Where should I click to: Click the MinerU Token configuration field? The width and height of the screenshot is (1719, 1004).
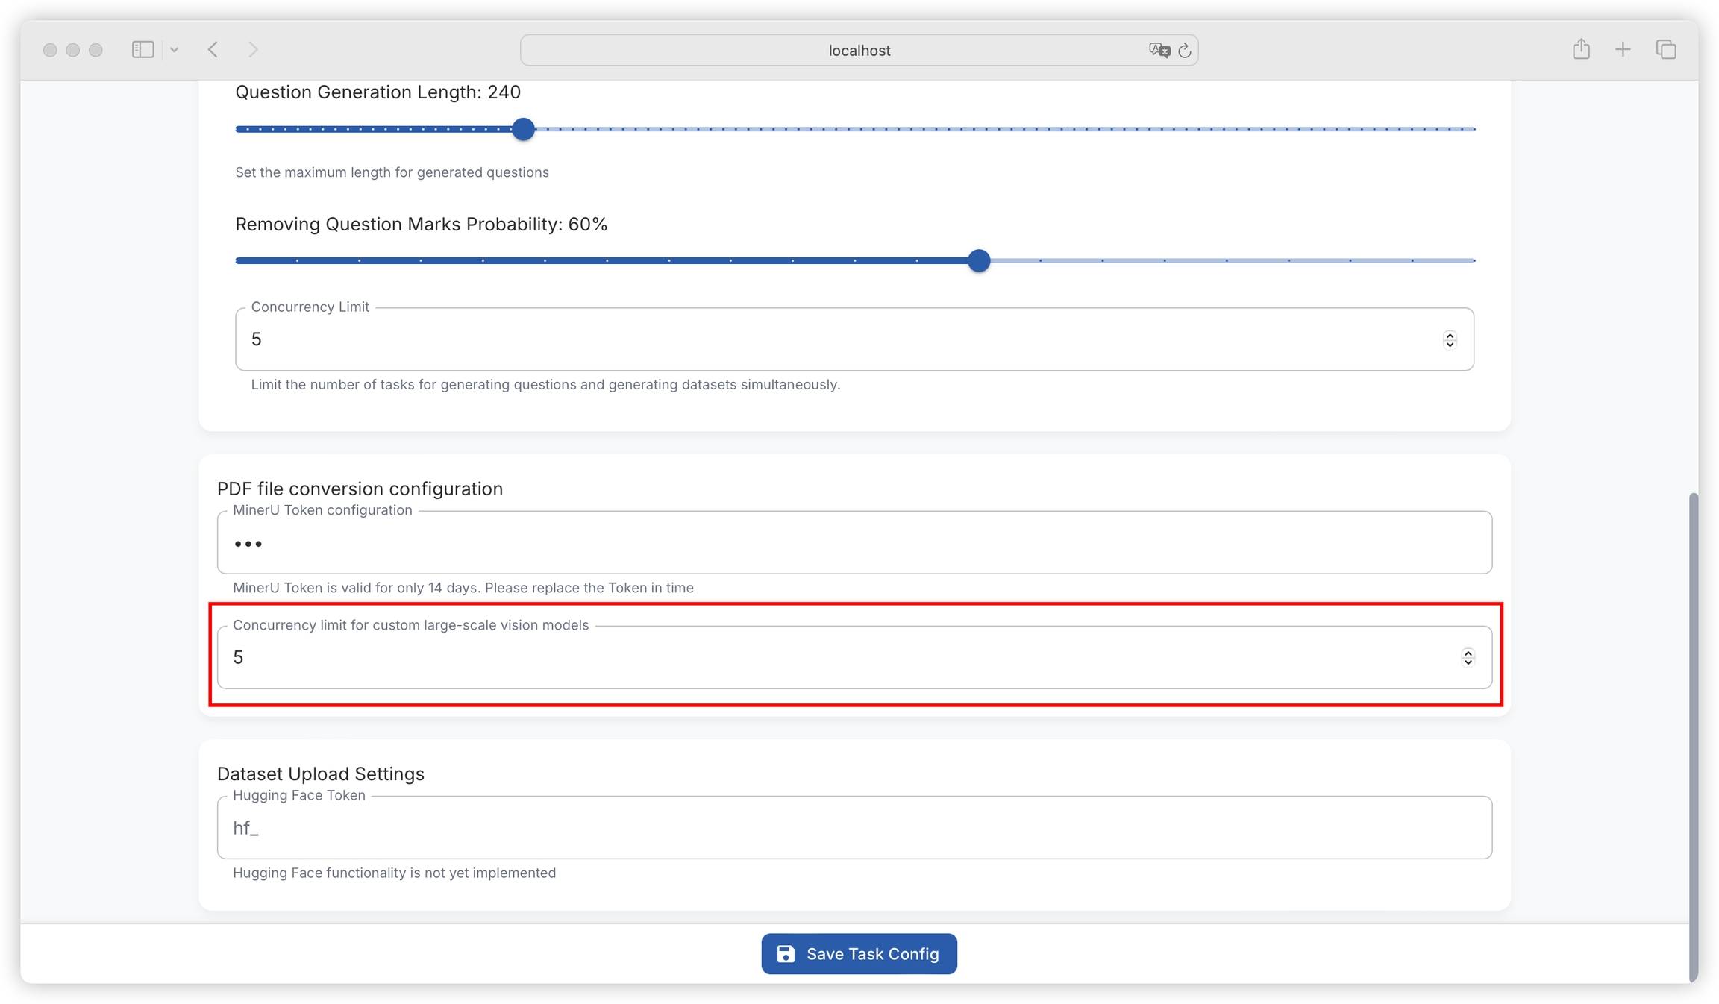point(854,543)
